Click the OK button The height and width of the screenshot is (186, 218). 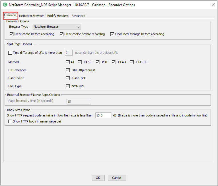98,178
